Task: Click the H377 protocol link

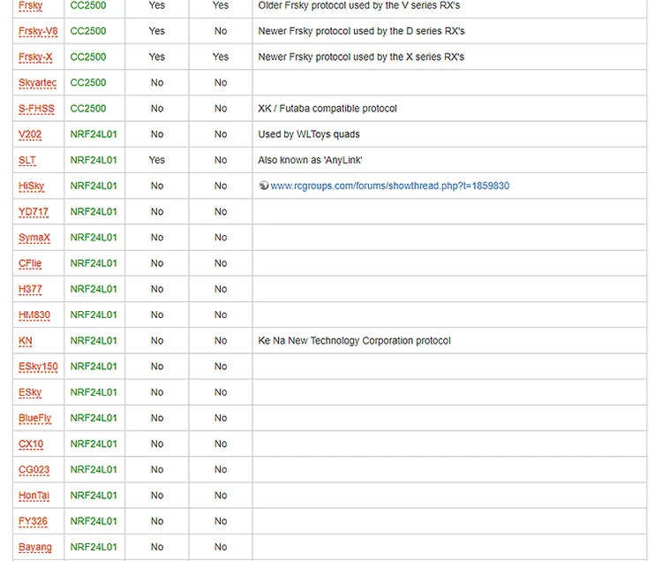Action: 30,289
